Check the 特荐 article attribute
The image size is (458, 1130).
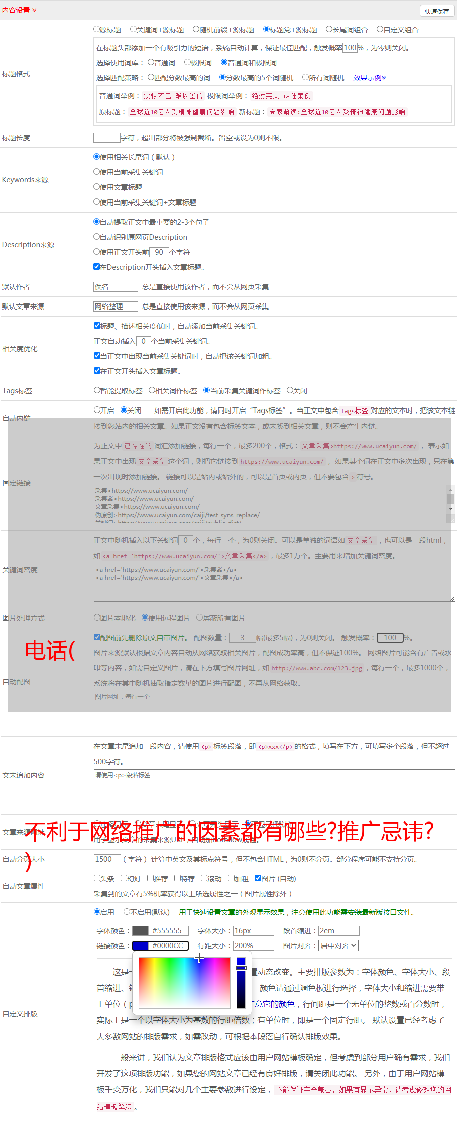point(177,879)
